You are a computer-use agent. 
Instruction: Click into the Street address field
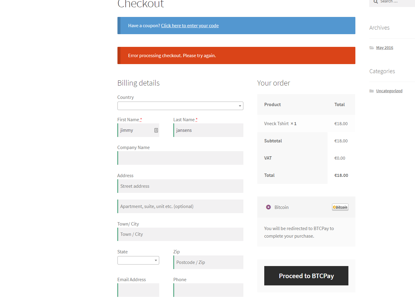click(x=180, y=186)
